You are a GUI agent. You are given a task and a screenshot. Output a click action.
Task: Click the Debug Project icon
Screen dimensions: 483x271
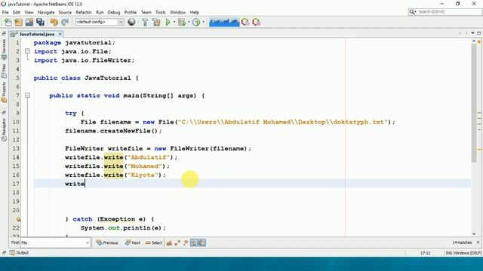pos(182,22)
